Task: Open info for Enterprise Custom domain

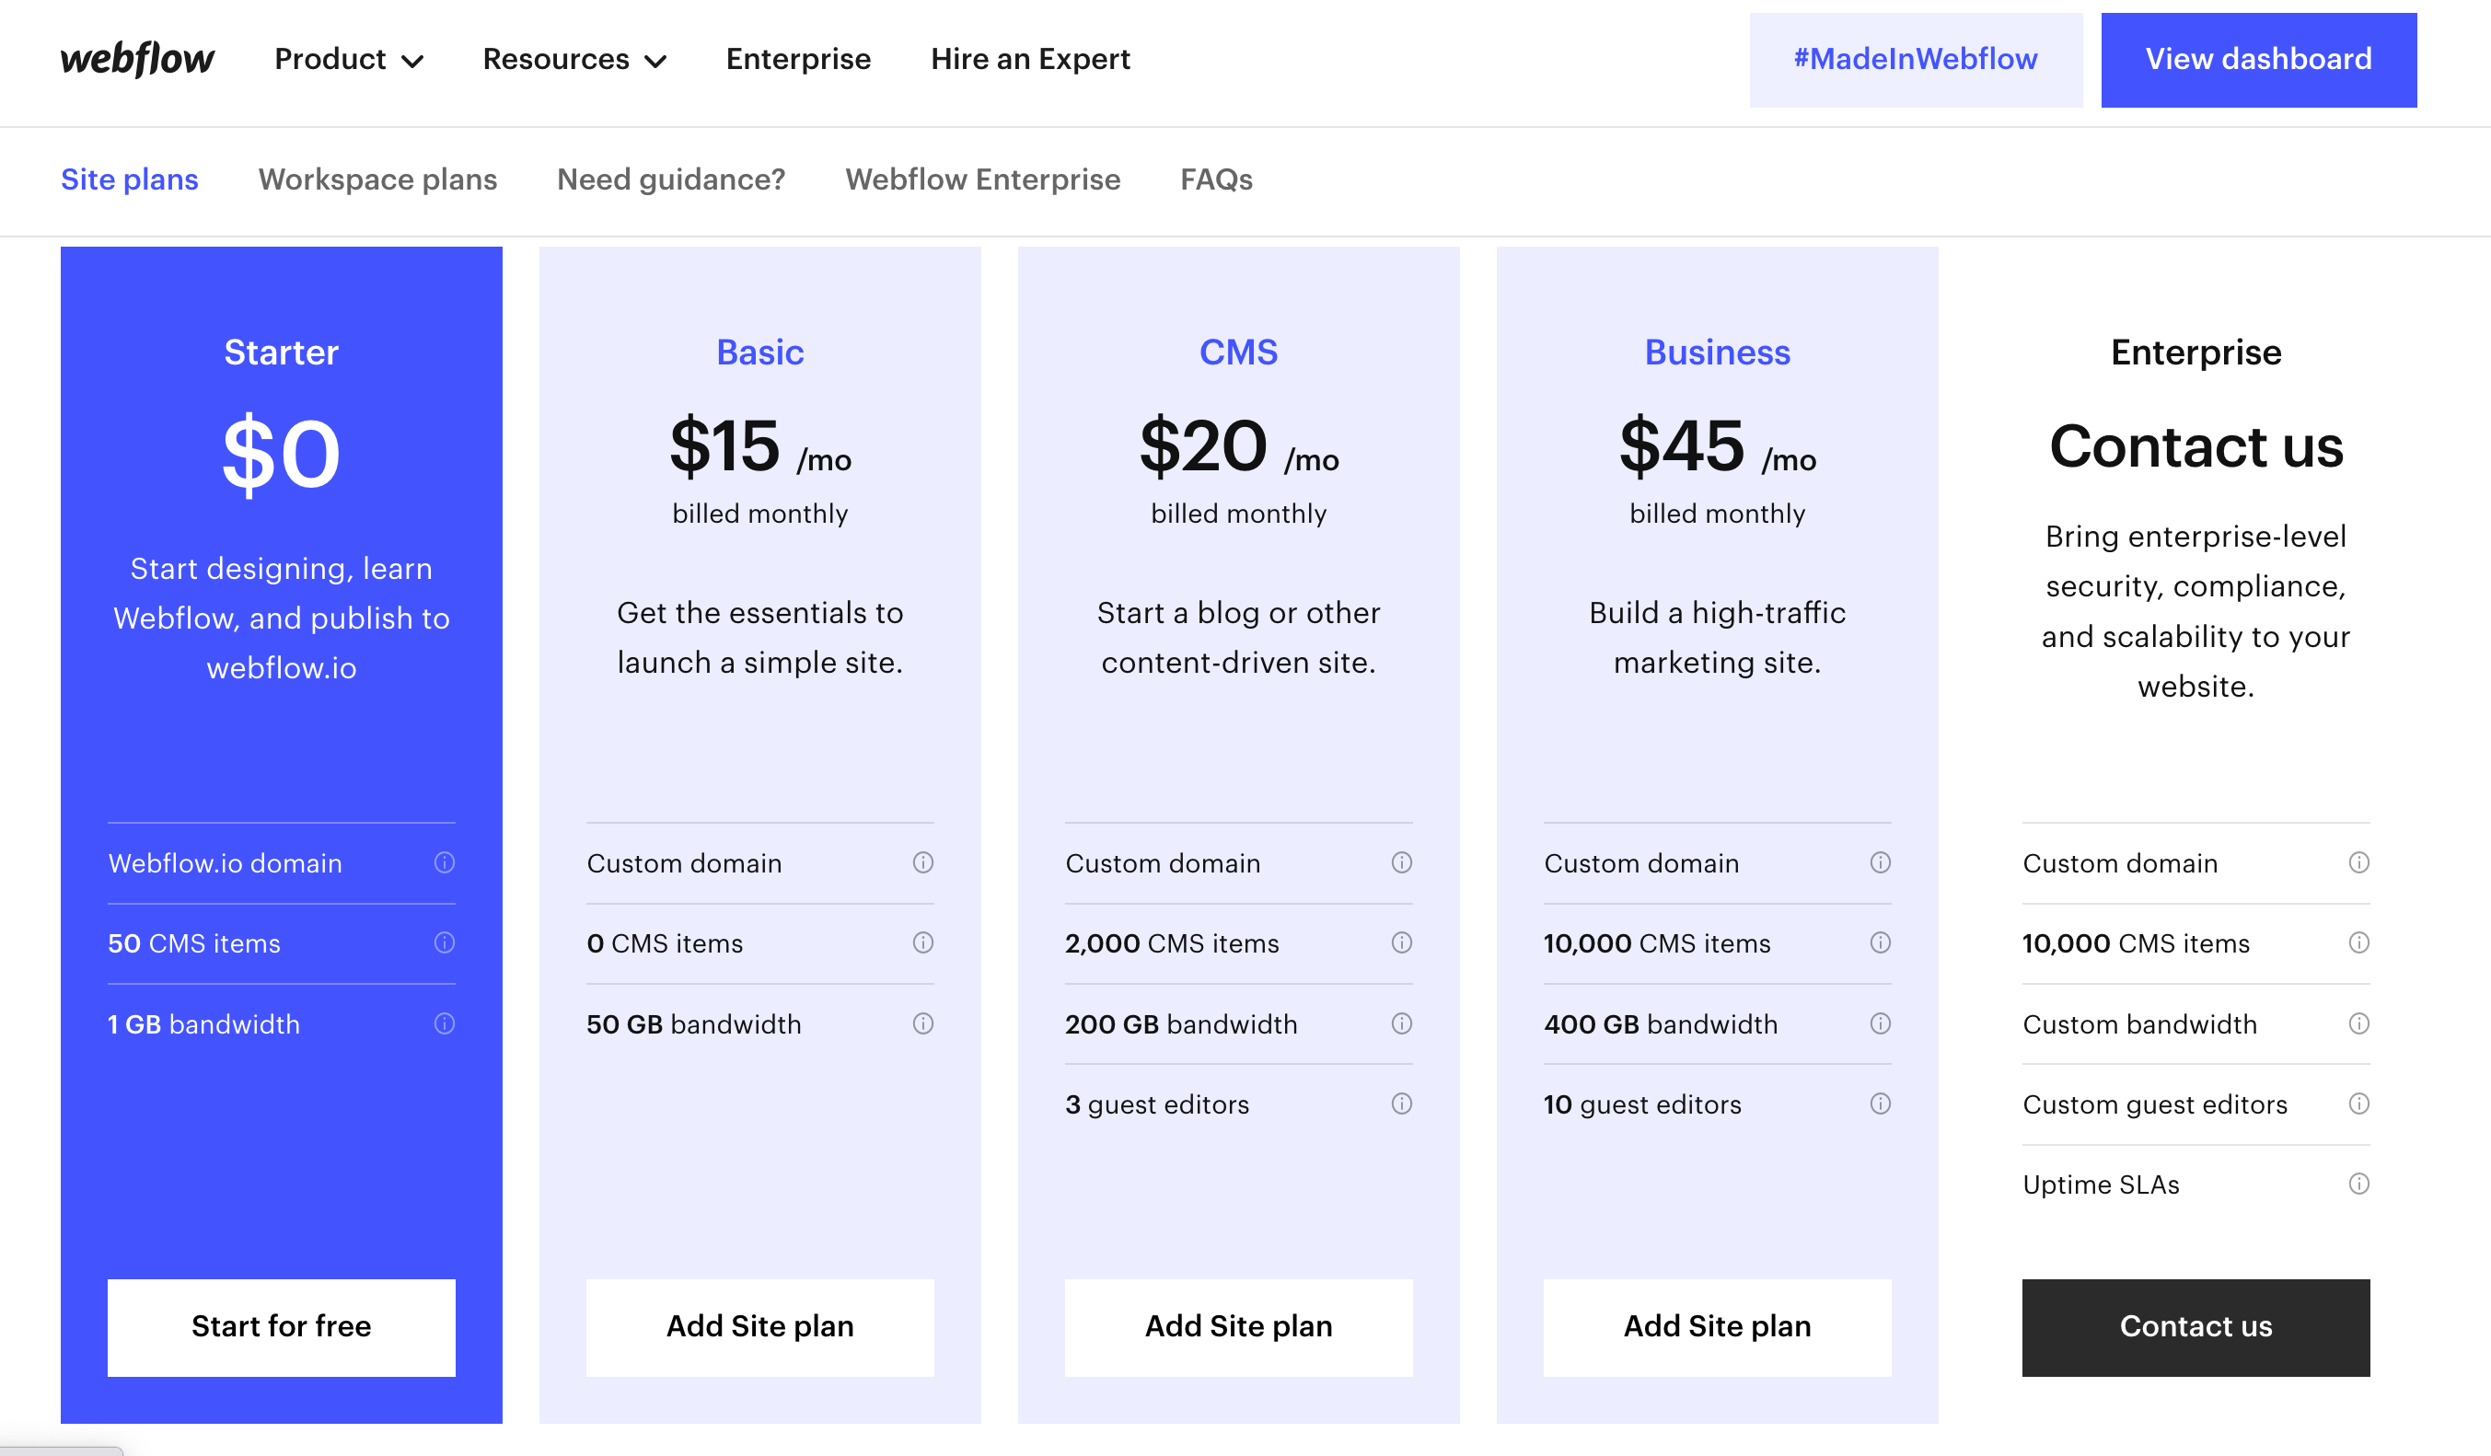Action: click(x=2359, y=863)
